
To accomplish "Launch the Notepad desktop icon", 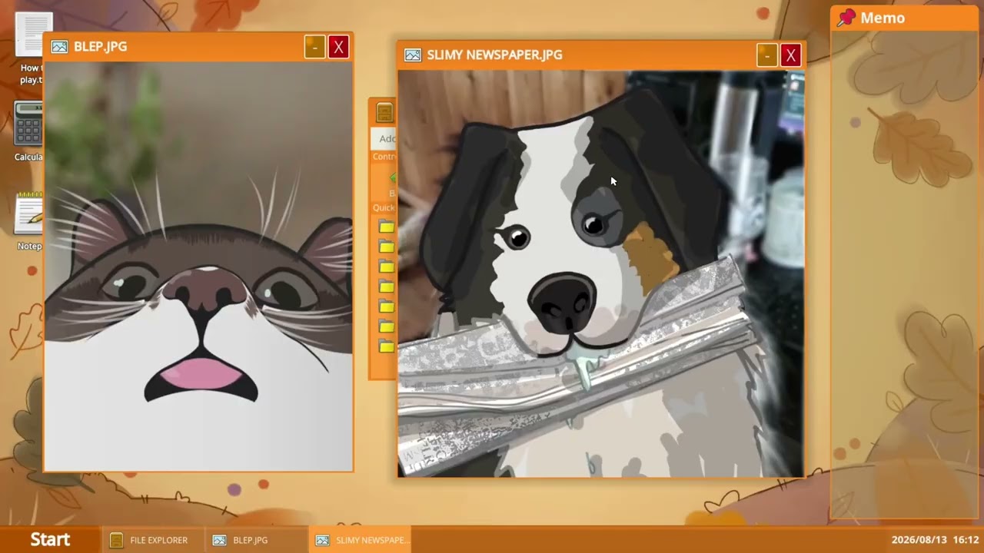I will [x=29, y=221].
